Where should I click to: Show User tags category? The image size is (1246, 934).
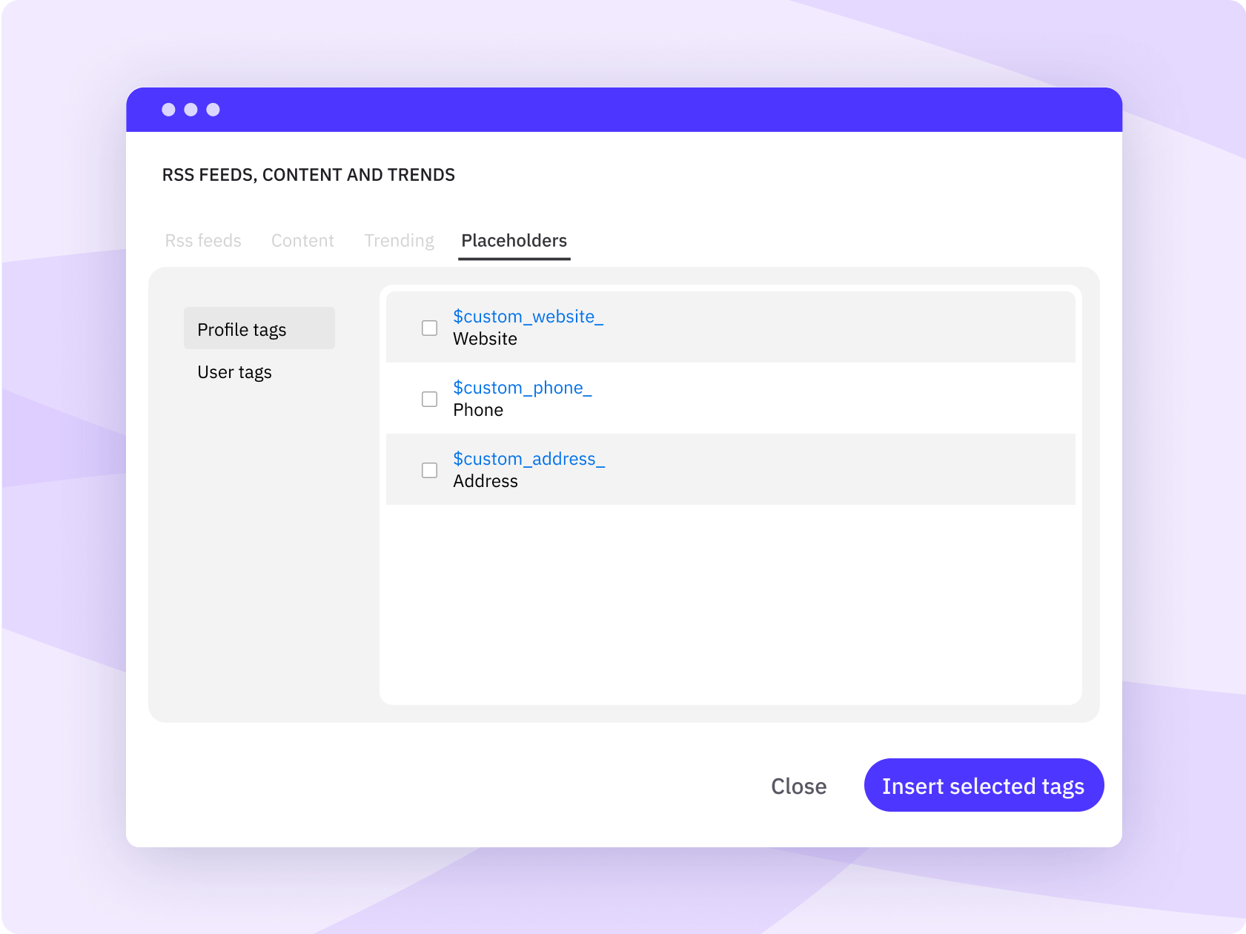[234, 372]
